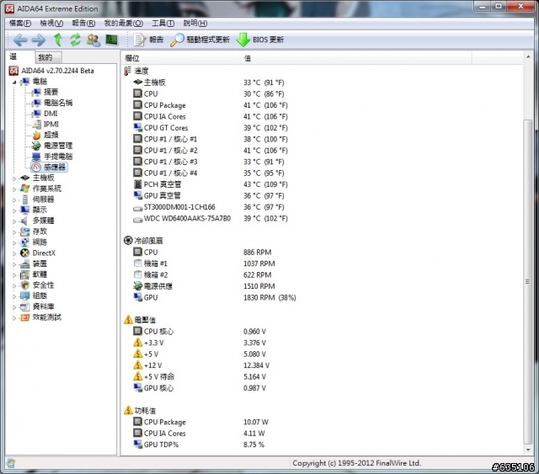The height and width of the screenshot is (474, 539).
Task: Select the DMI tree item
Action: 51,114
